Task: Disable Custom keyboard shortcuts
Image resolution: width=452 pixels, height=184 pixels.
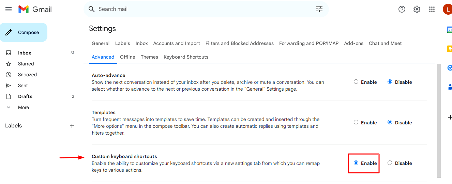Action: point(390,163)
